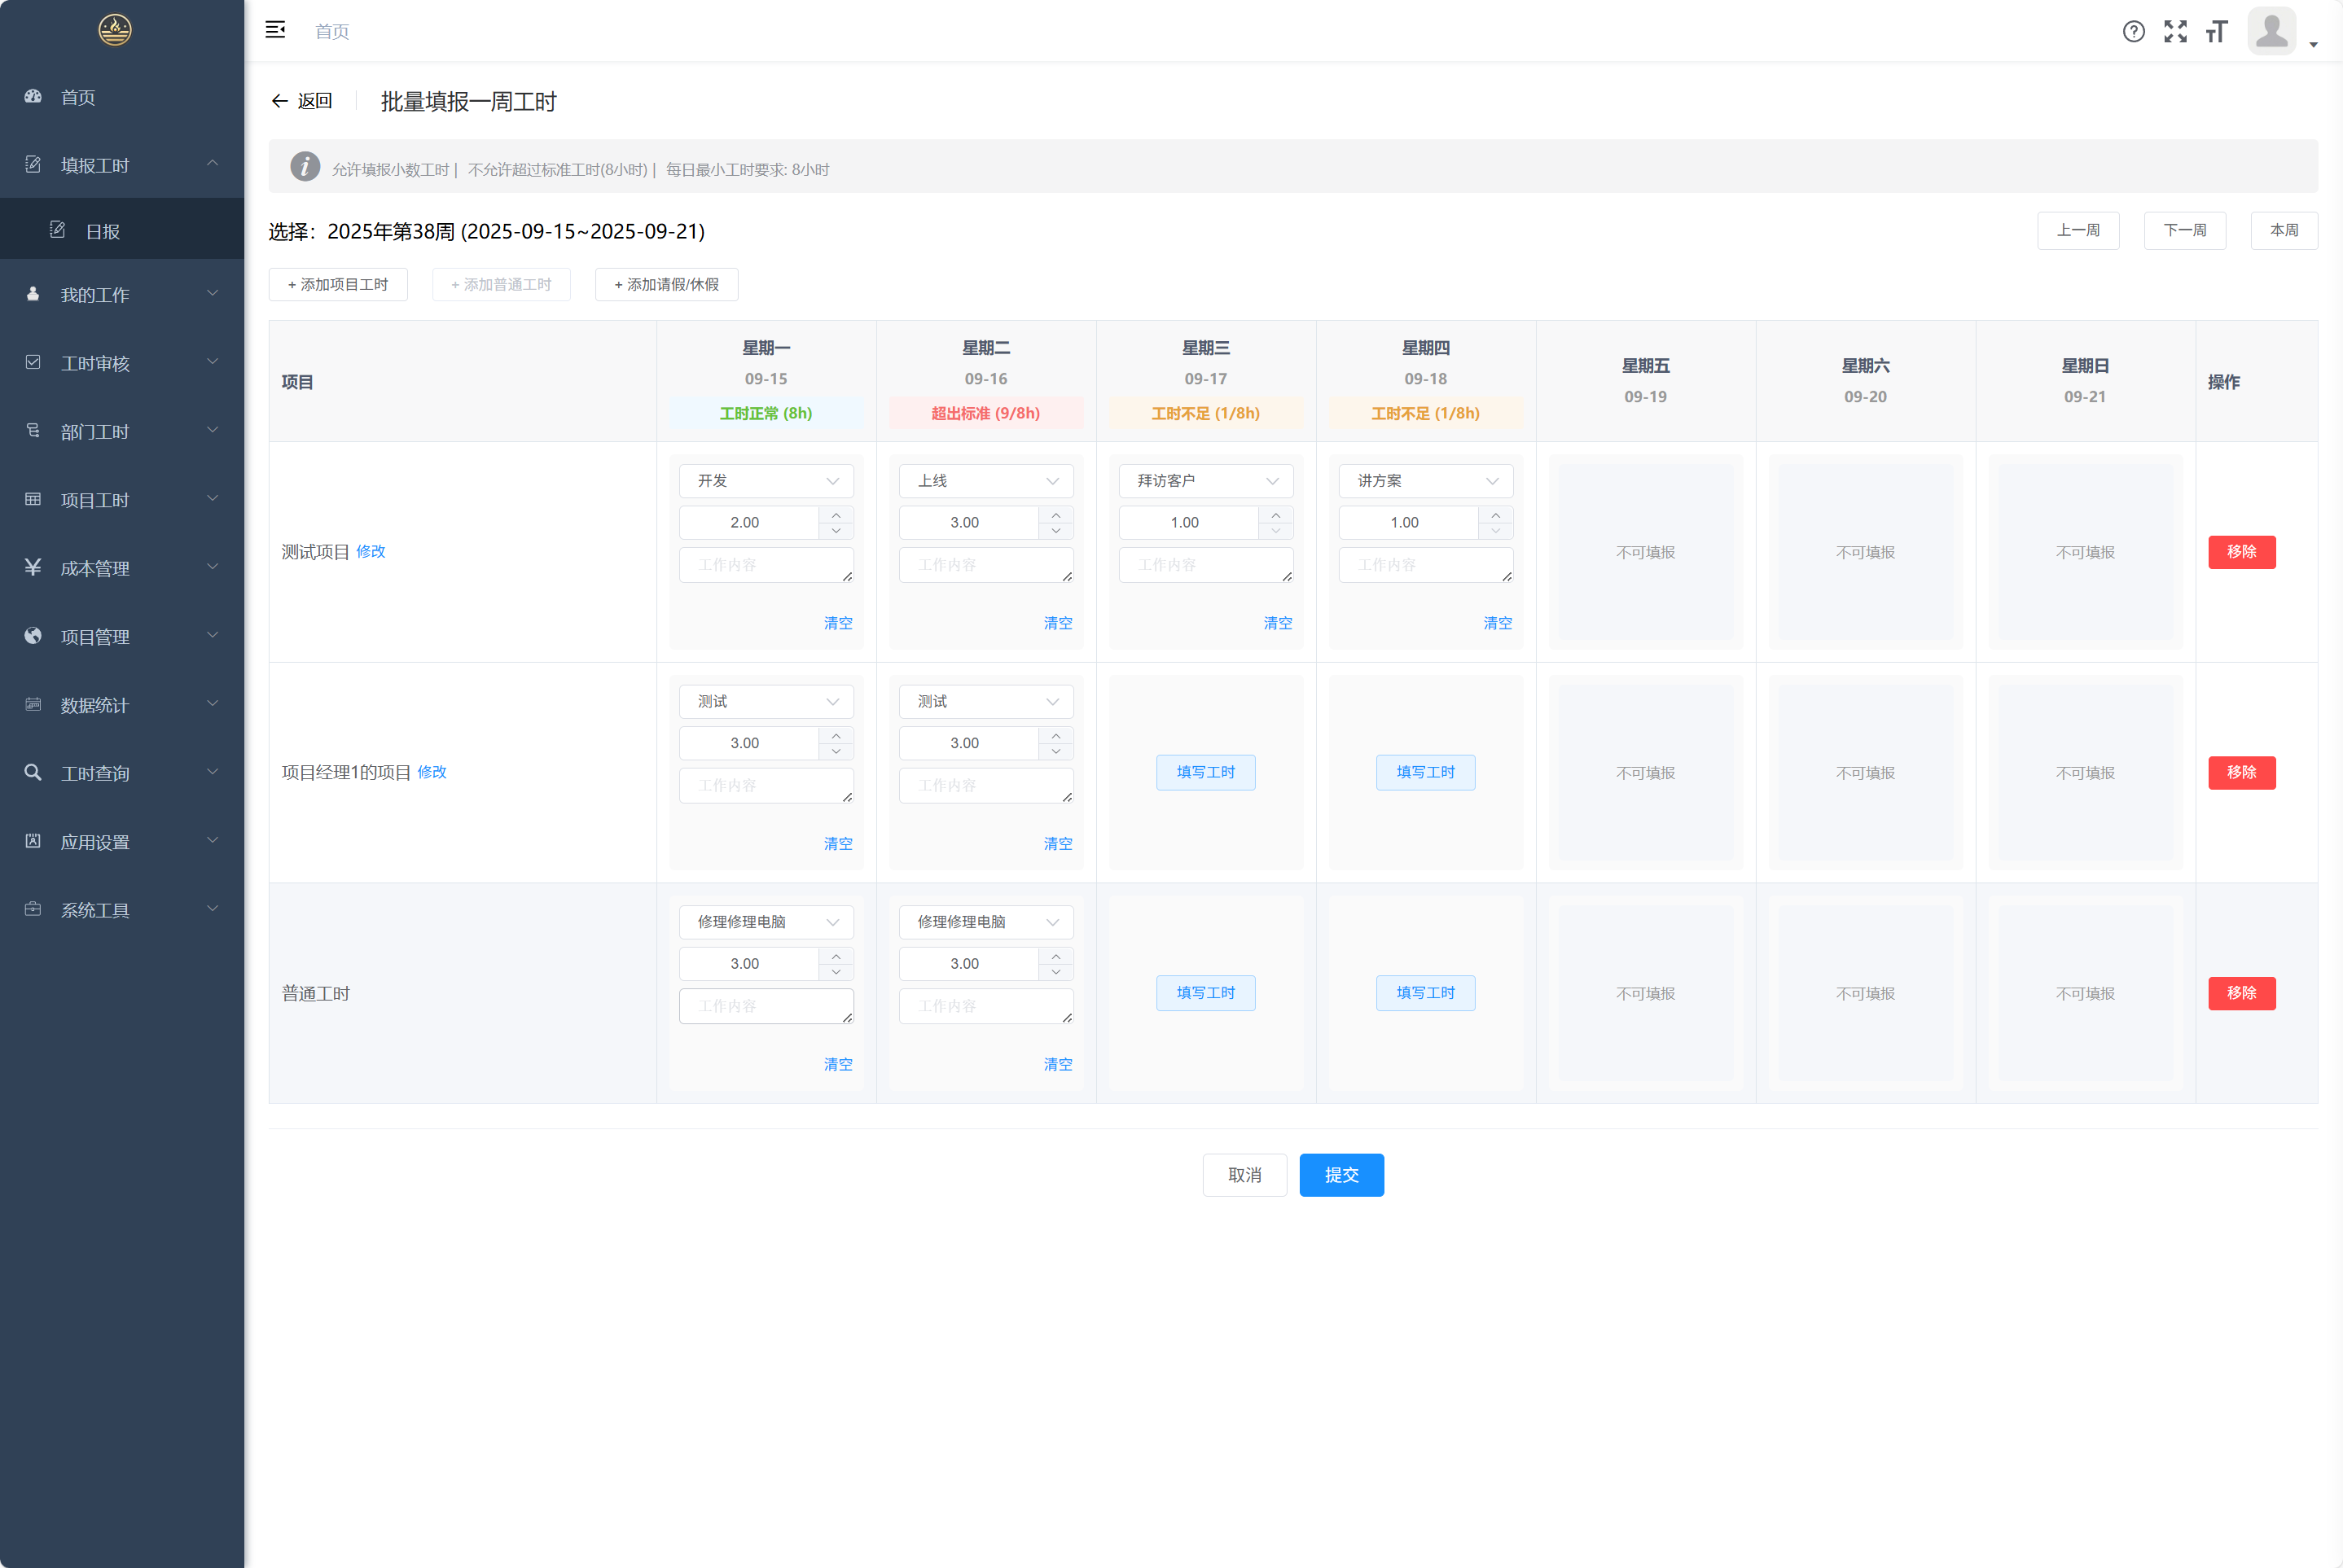Screen dimensions: 2343x1568
Task: Open the 日报 submenu item
Action: [x=102, y=231]
